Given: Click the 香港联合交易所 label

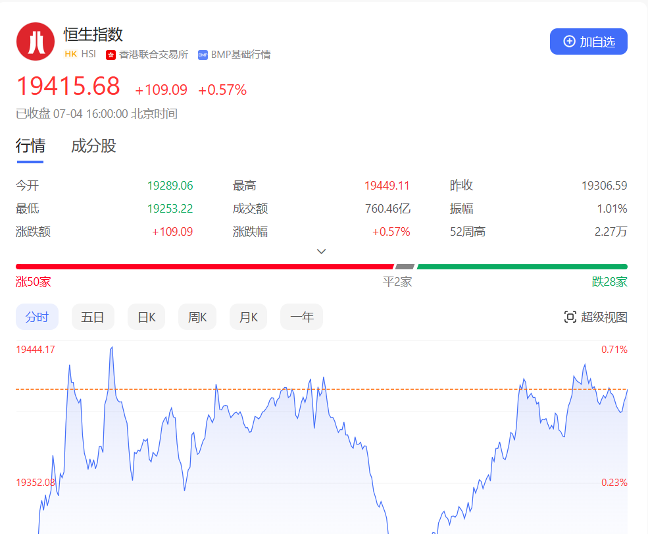Looking at the screenshot, I should pos(153,55).
